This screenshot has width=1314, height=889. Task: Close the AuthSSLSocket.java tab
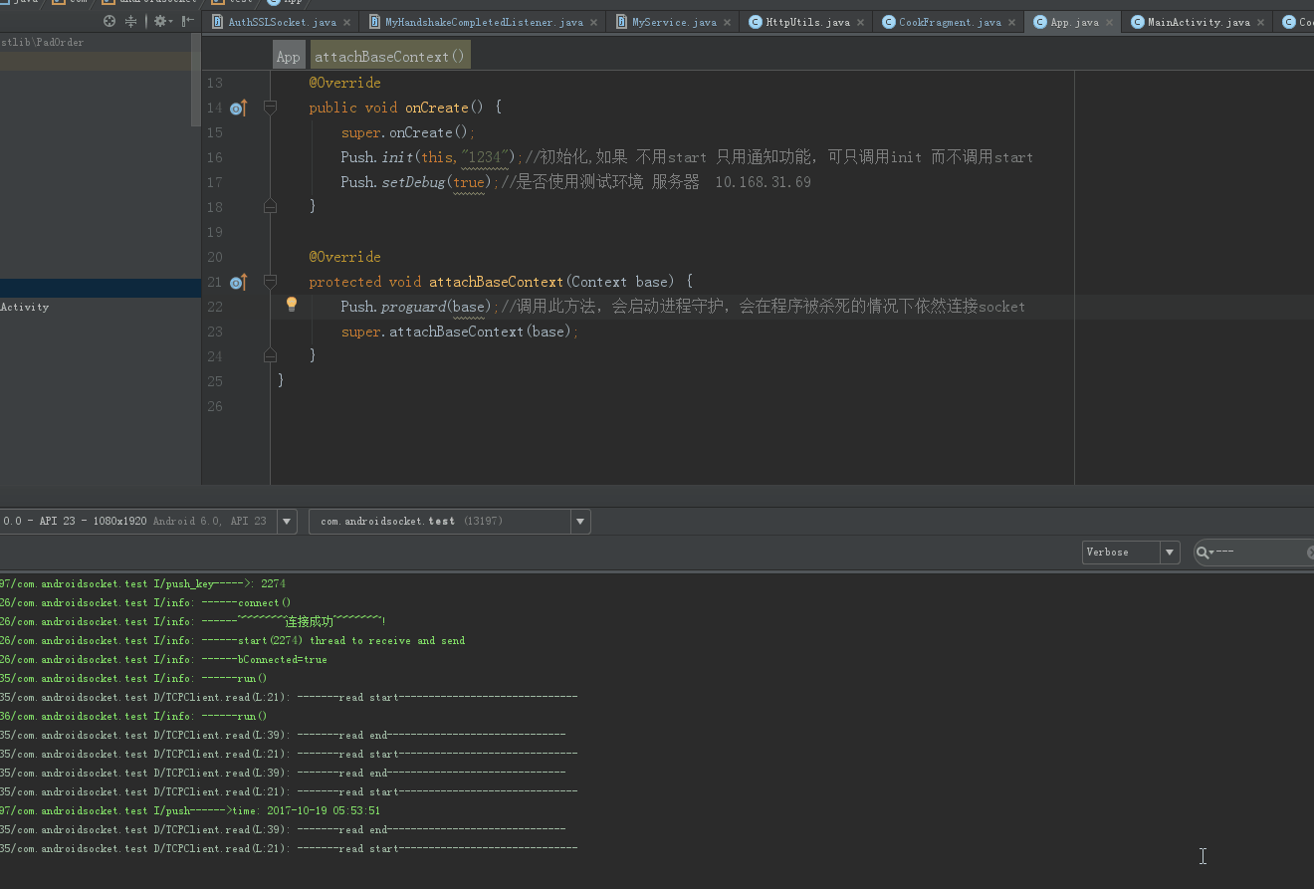click(x=346, y=22)
